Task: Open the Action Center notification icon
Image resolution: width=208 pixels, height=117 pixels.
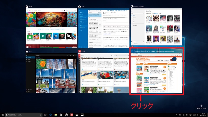Action: 190,115
